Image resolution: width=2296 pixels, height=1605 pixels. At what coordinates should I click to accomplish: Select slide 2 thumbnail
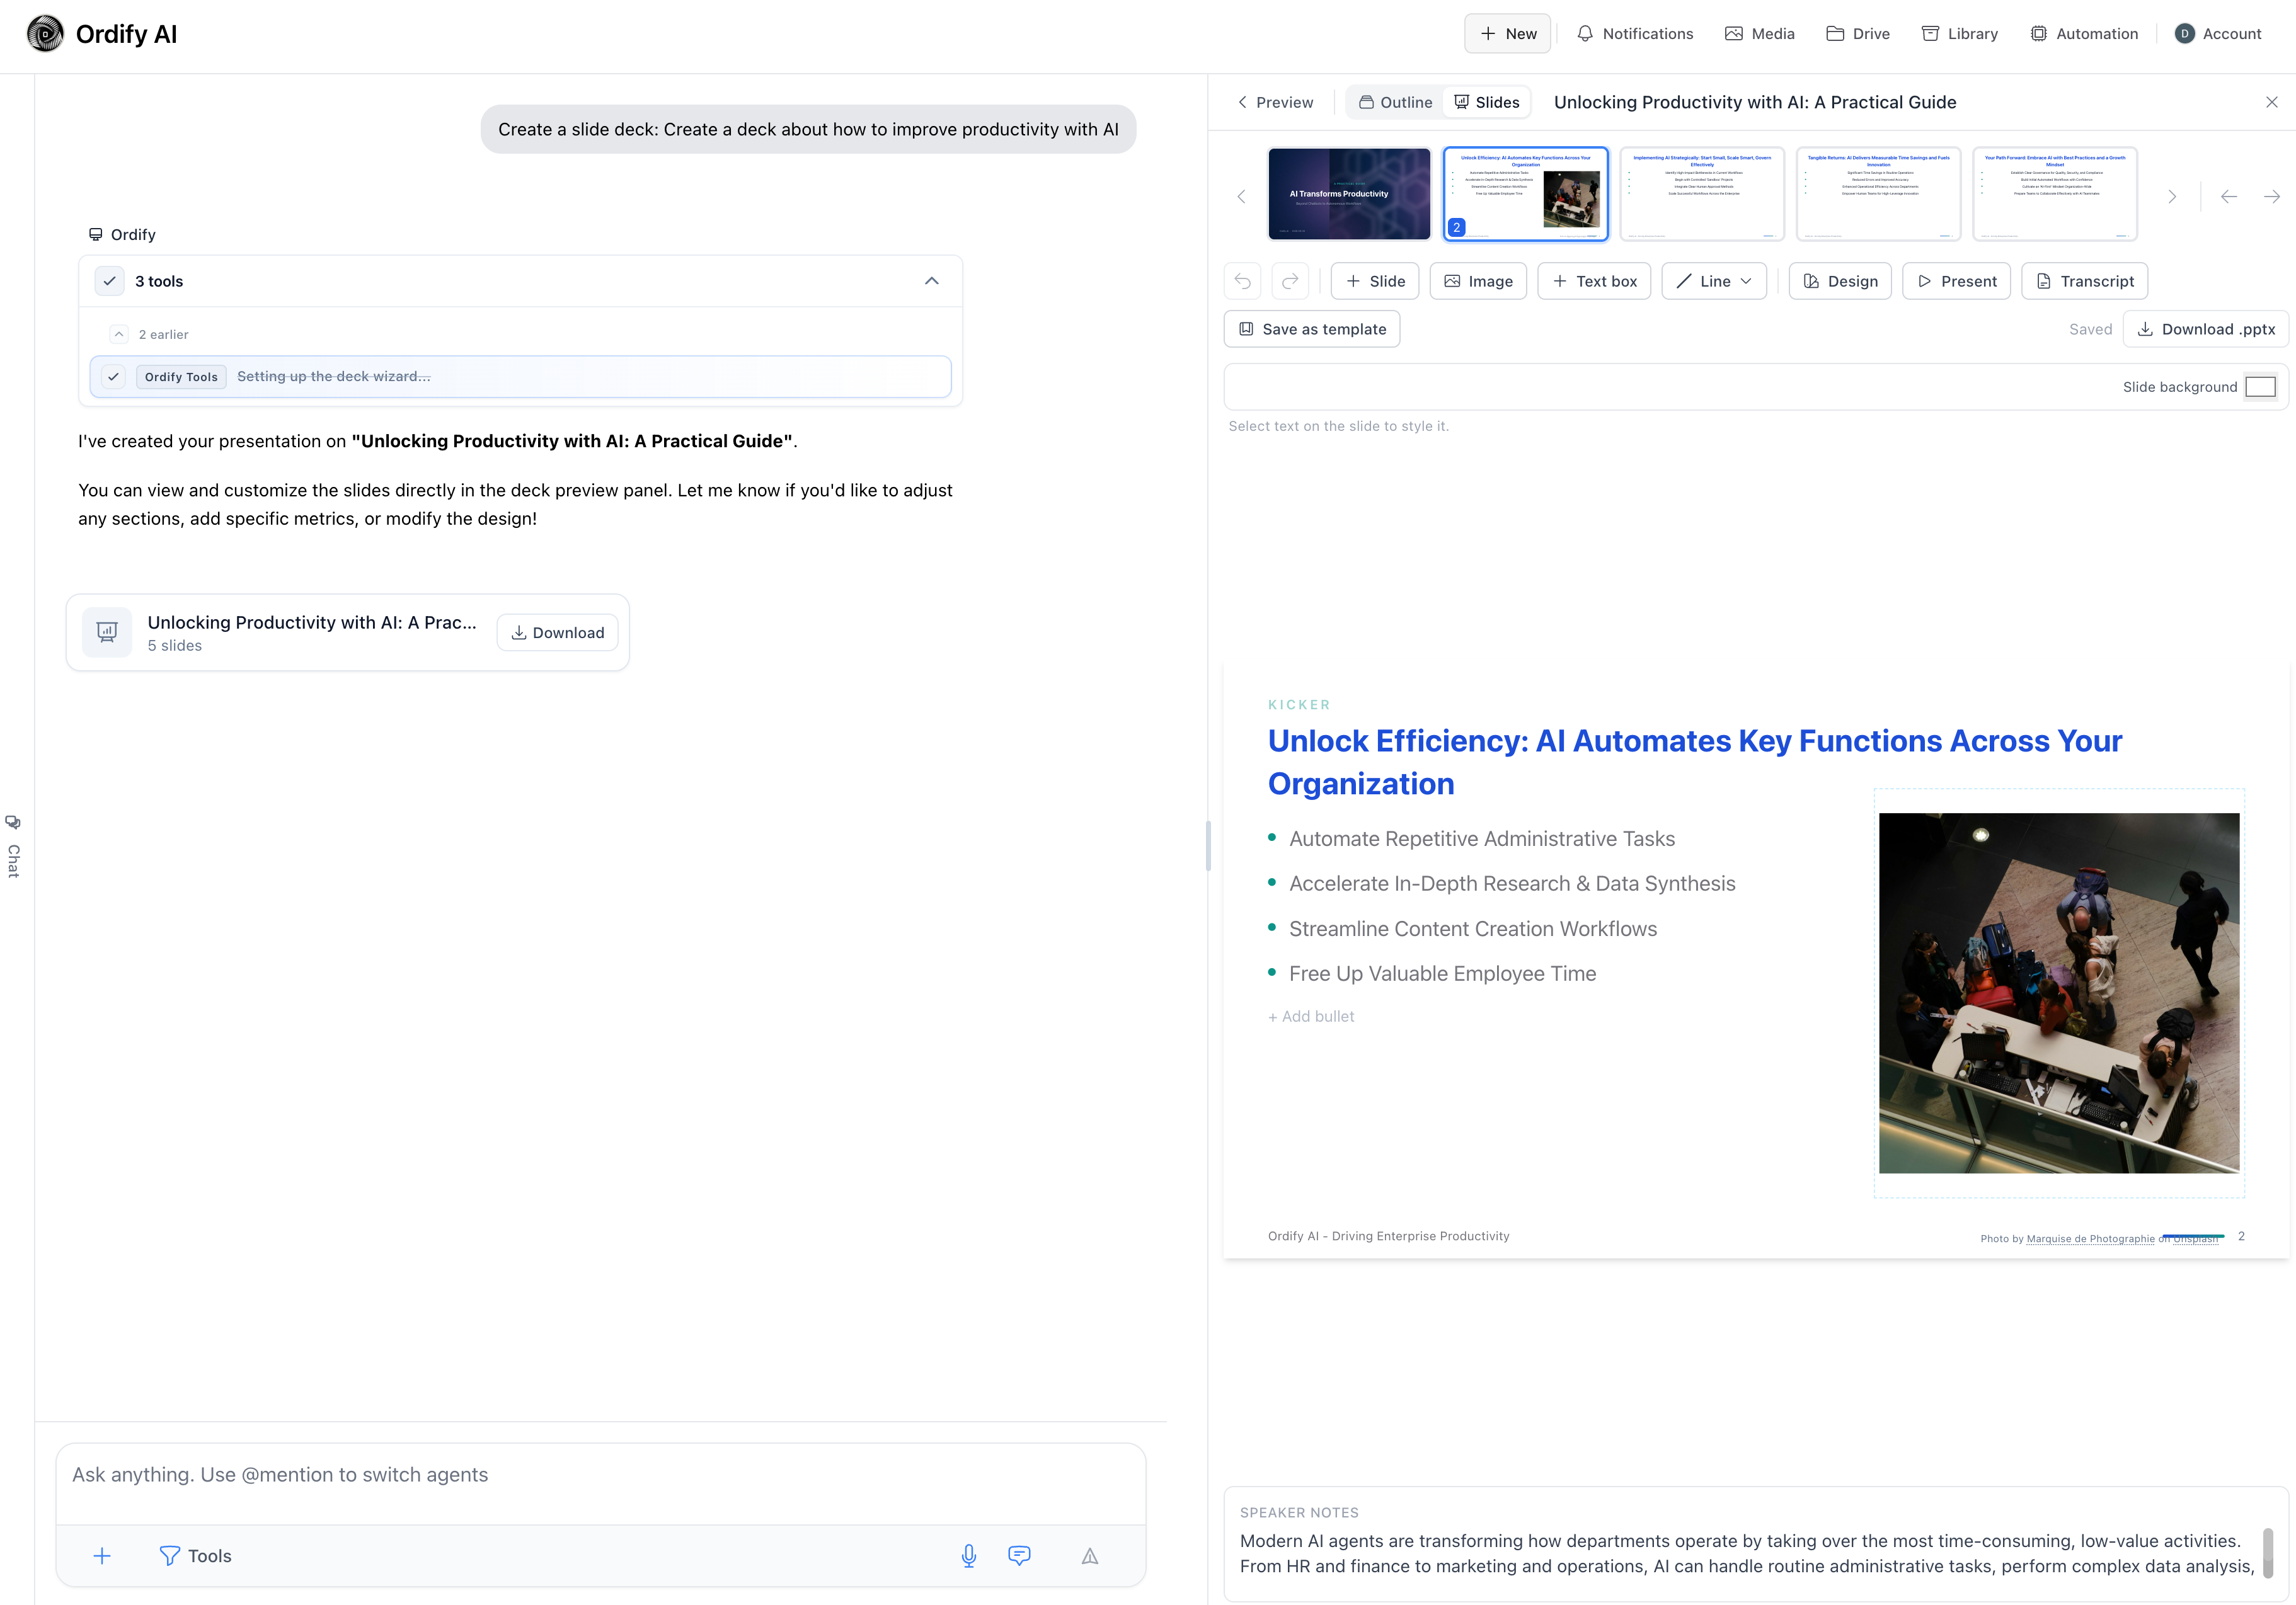coord(1525,194)
